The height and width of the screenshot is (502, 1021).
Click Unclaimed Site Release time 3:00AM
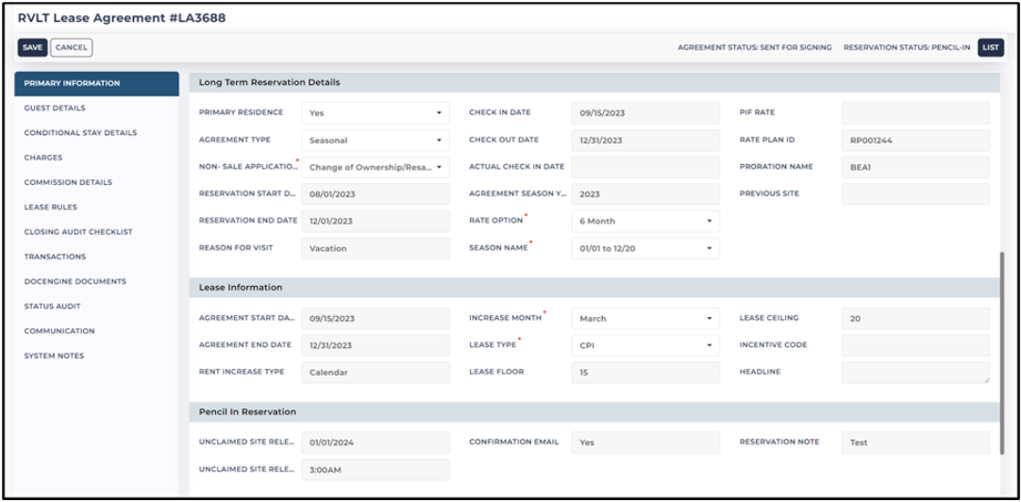point(376,469)
